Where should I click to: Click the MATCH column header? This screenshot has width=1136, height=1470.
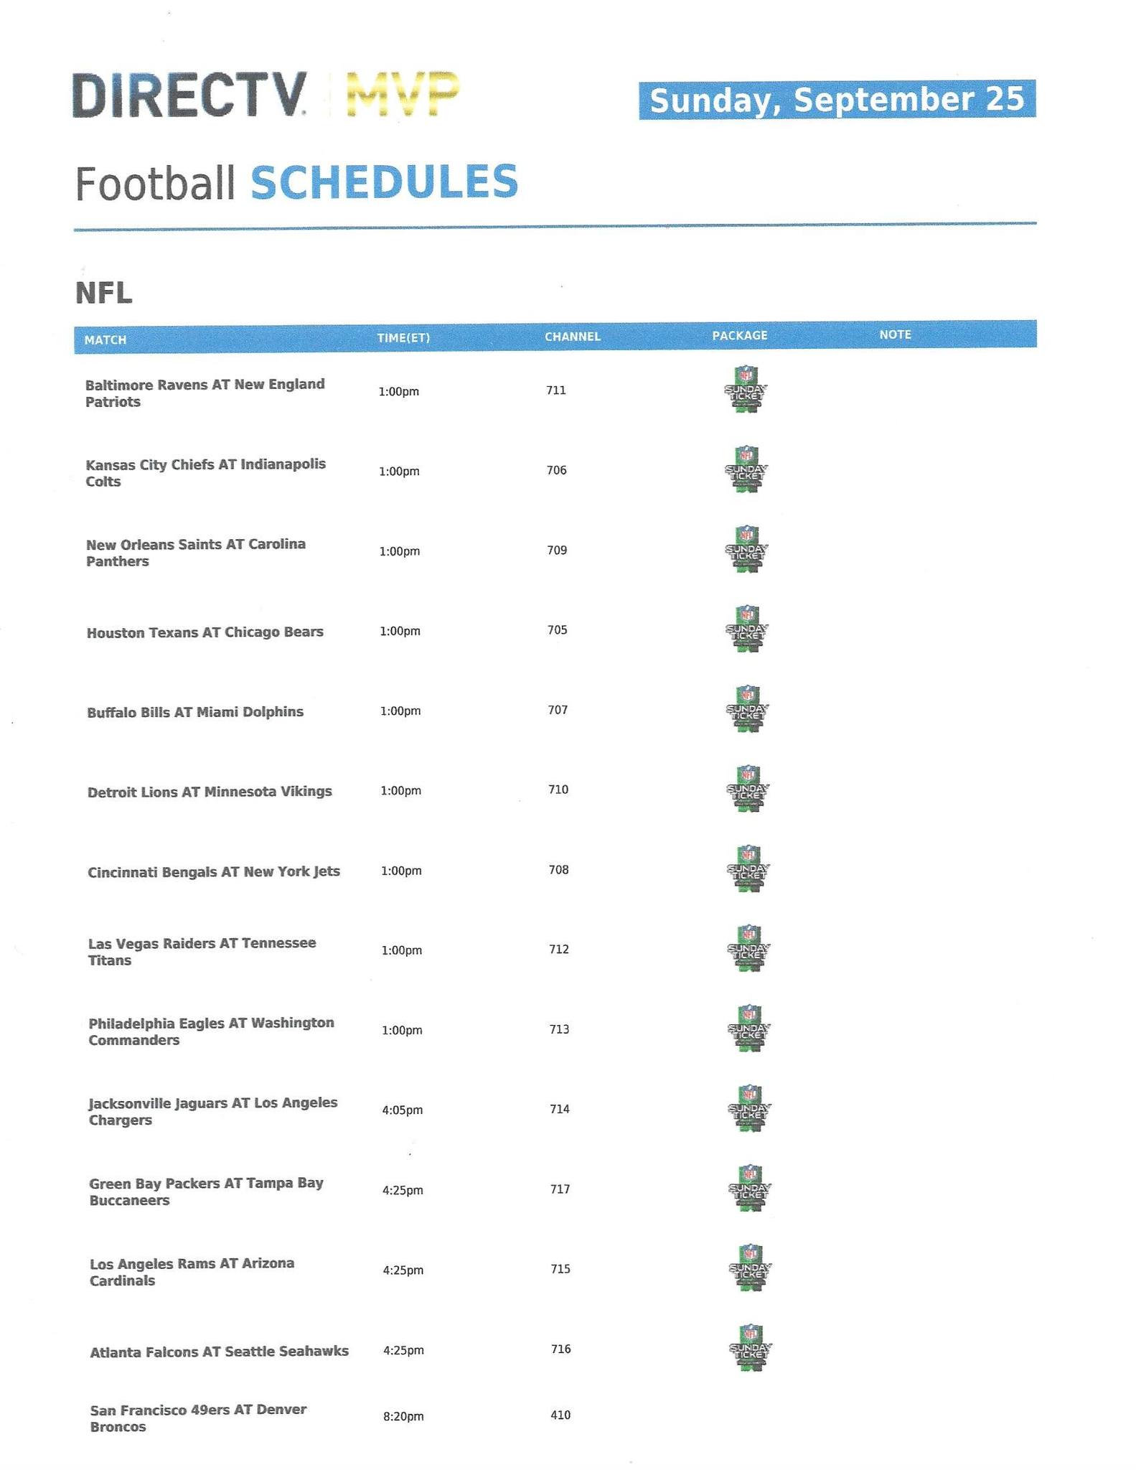pyautogui.click(x=105, y=340)
